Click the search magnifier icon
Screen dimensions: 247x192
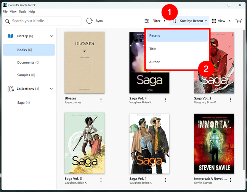pos(7,21)
